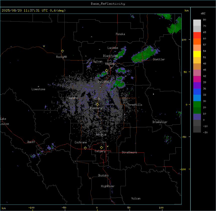Select the Strathmore label

click(129, 152)
